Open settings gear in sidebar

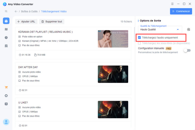click(x=6, y=96)
